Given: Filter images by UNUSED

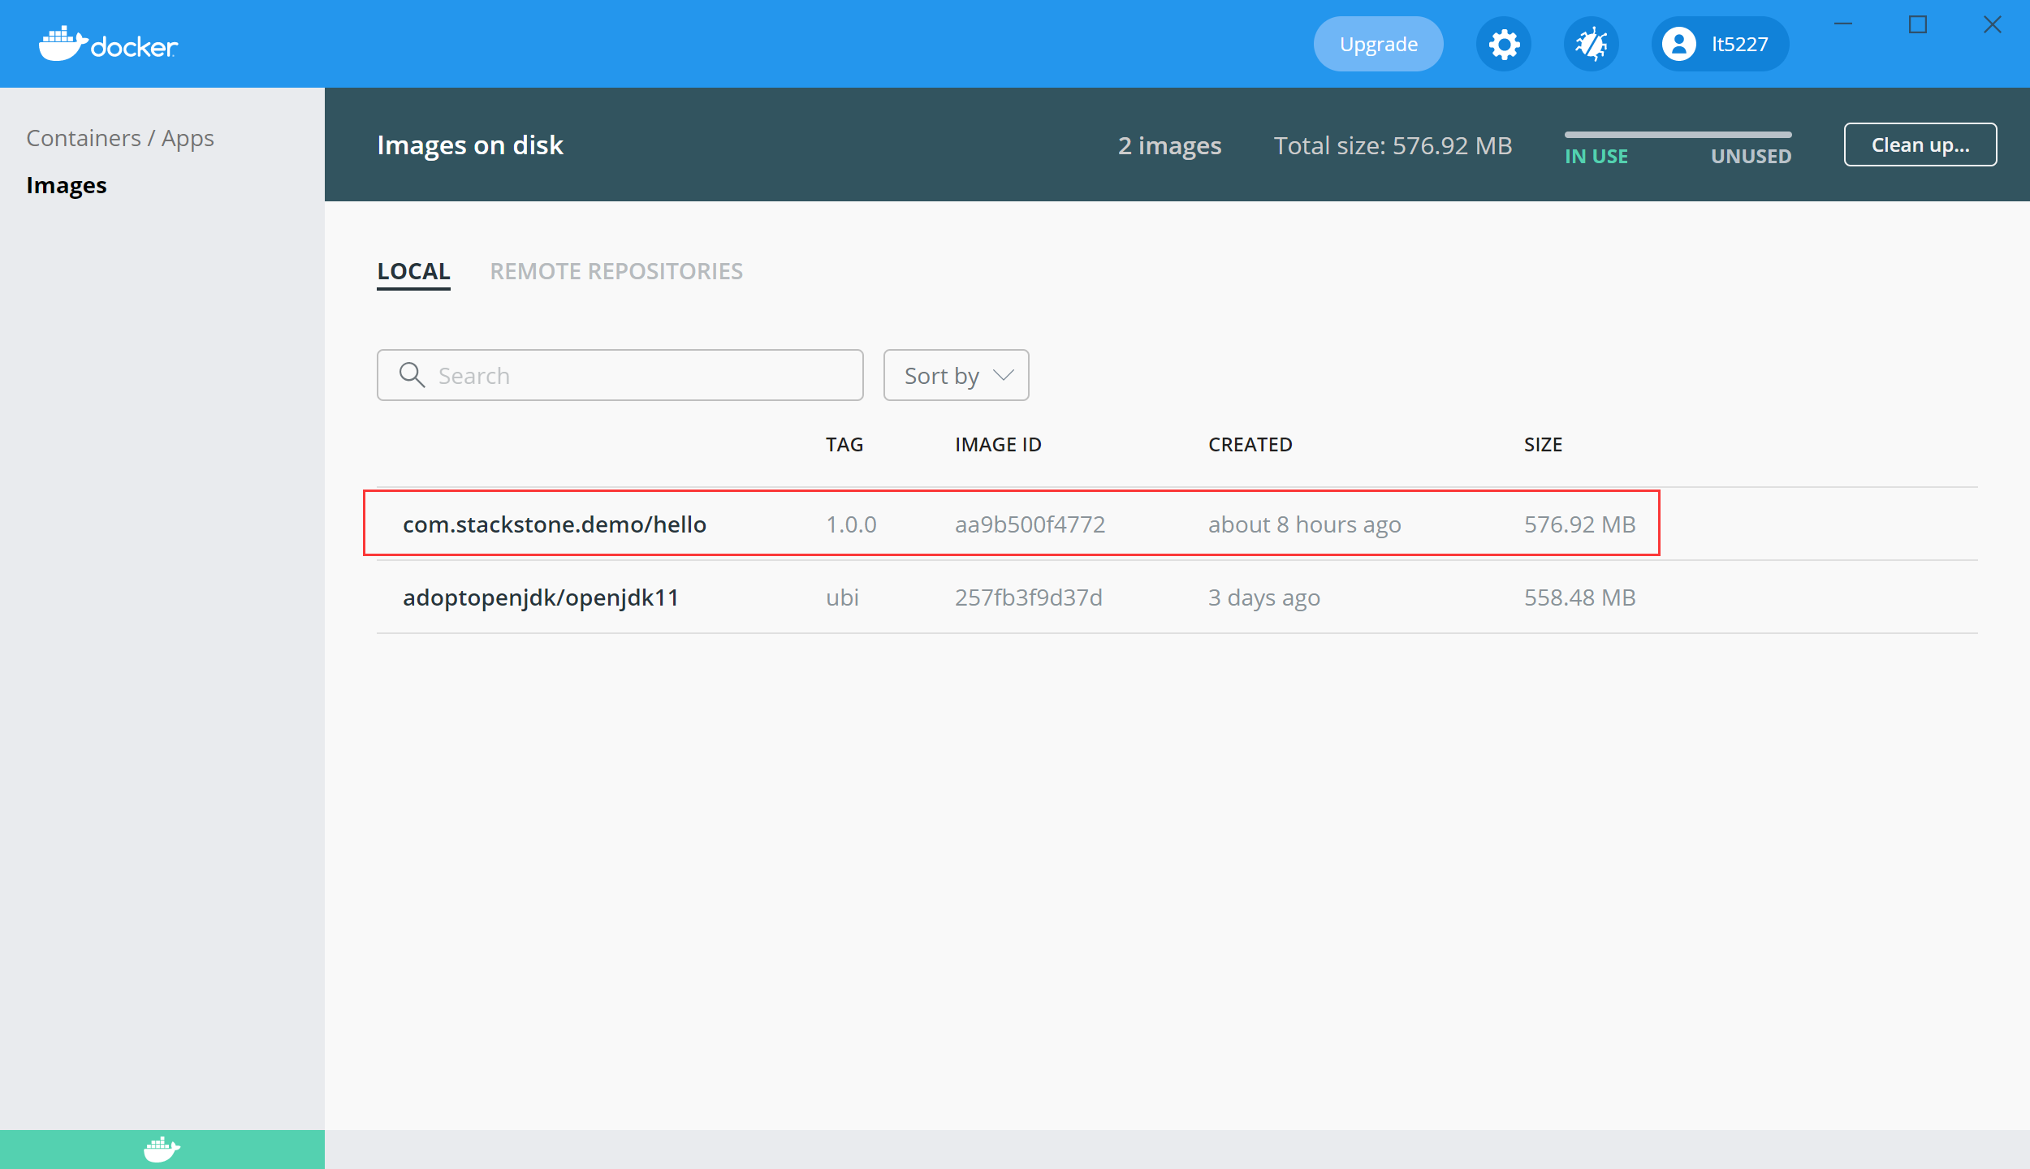Looking at the screenshot, I should pyautogui.click(x=1751, y=156).
